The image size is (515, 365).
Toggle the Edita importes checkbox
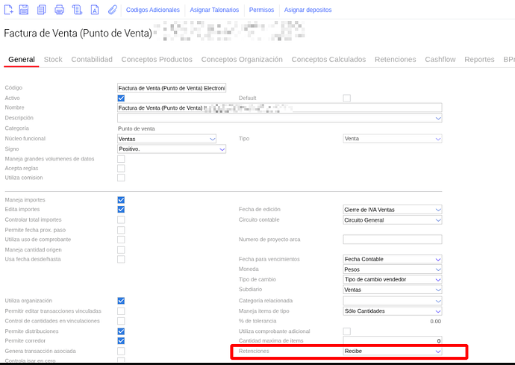click(121, 209)
